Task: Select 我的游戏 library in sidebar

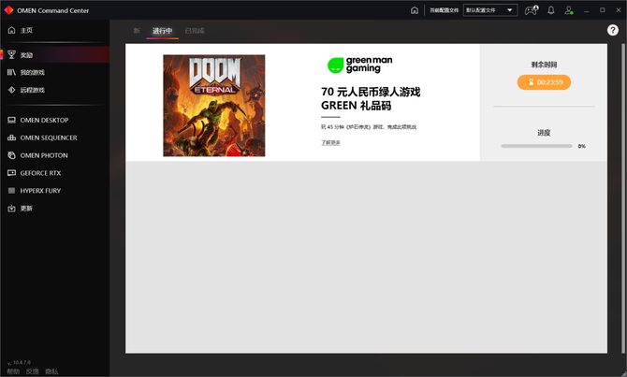Action: [x=32, y=72]
